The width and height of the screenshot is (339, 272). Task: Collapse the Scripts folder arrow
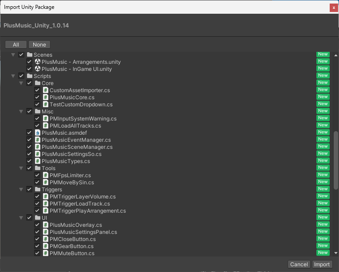(x=13, y=76)
